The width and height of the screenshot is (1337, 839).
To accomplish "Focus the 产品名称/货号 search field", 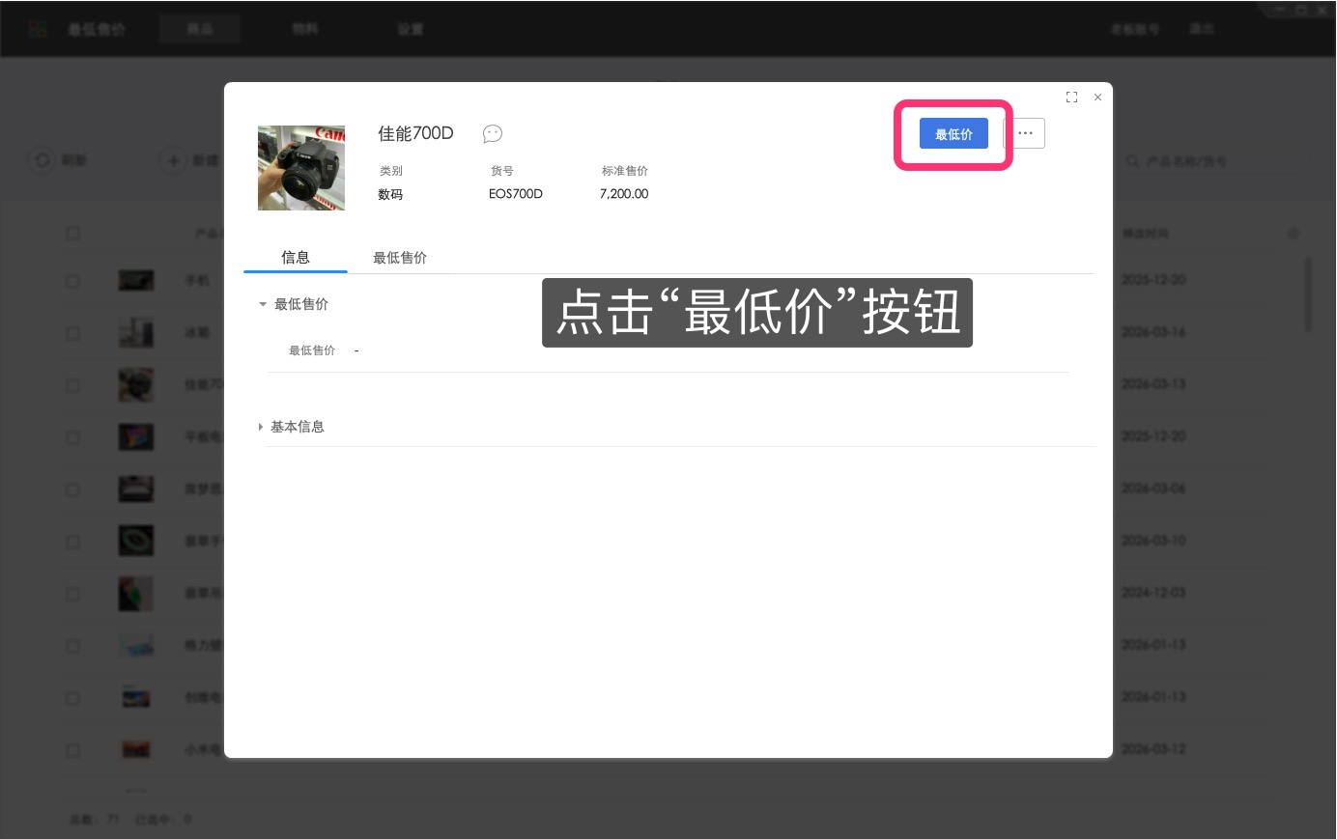I will coord(1217,161).
